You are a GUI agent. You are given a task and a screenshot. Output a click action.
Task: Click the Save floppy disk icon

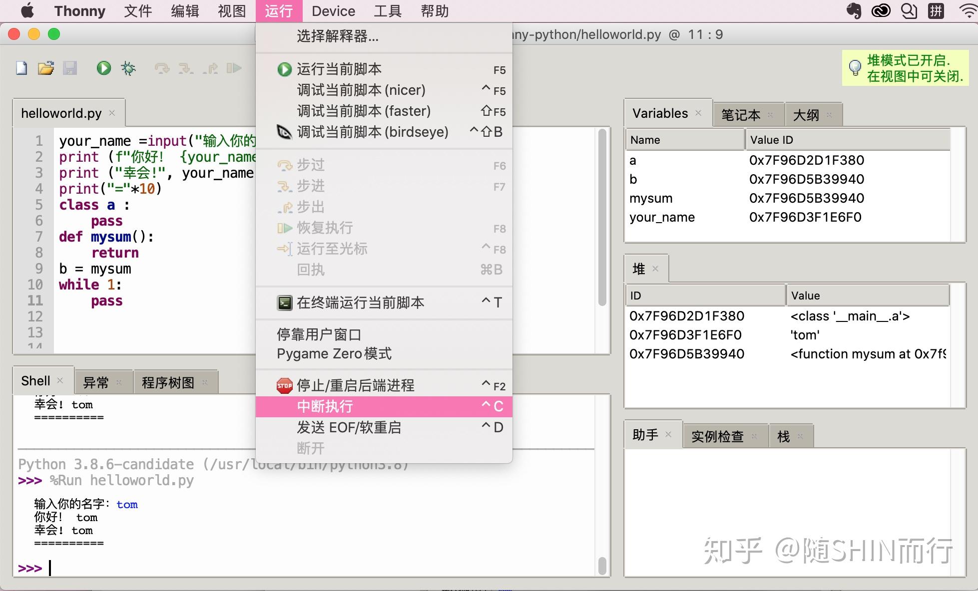point(70,68)
